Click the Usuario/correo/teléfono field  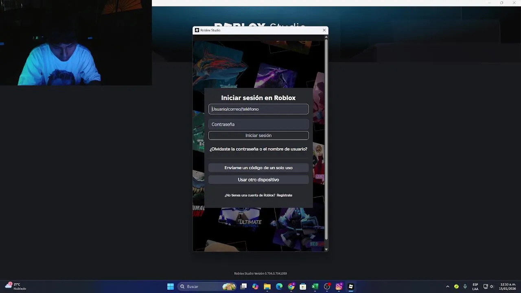pos(258,109)
